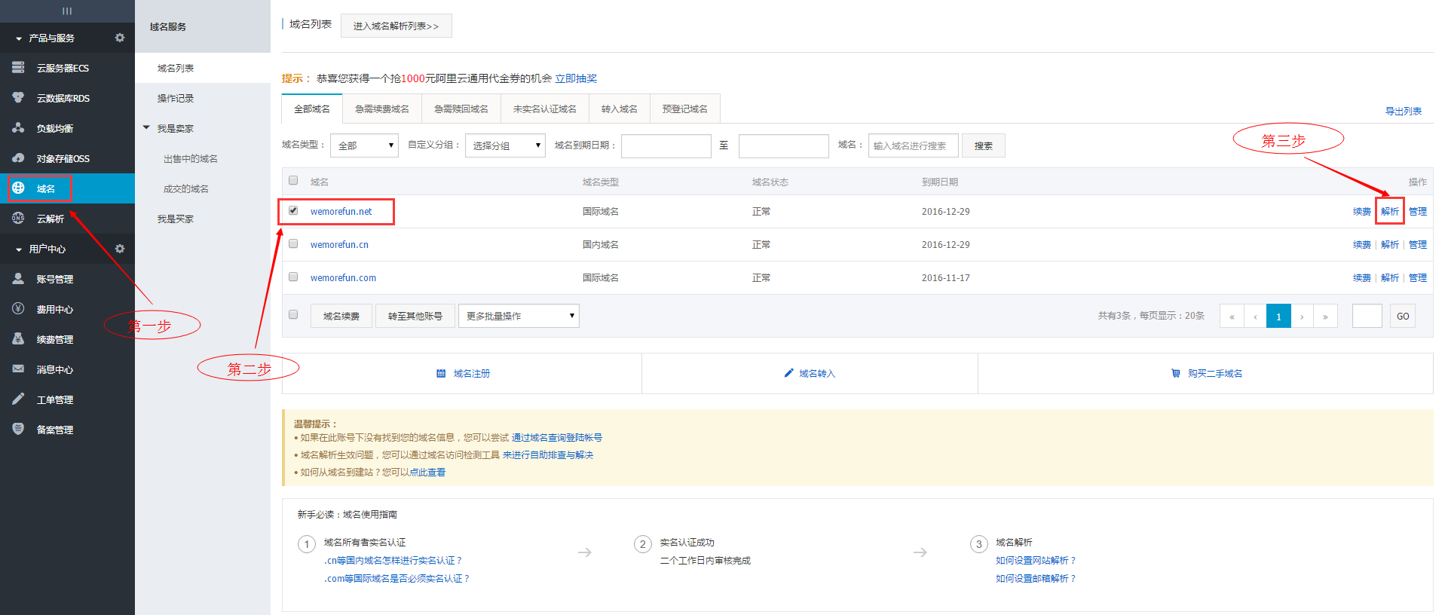
Task: Select 成交的域名 in the submenu
Action: tap(186, 188)
